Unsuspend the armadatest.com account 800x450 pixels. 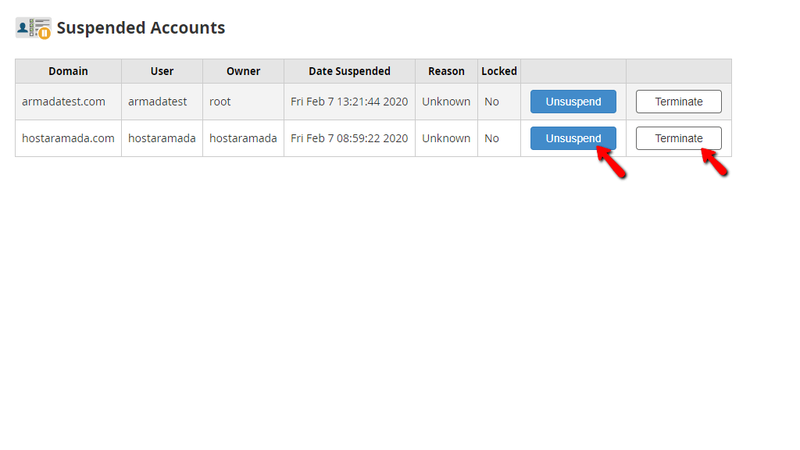click(x=573, y=102)
